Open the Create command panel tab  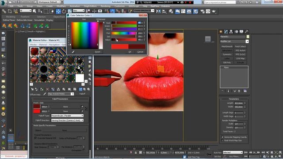pos(221,31)
